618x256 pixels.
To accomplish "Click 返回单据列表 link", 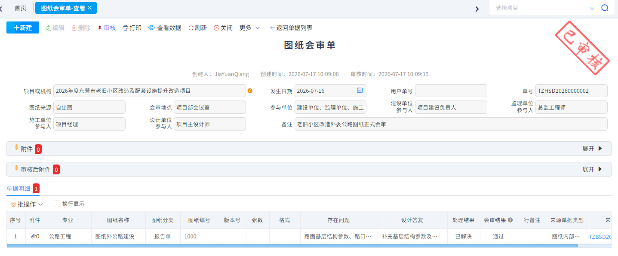I will pyautogui.click(x=291, y=27).
